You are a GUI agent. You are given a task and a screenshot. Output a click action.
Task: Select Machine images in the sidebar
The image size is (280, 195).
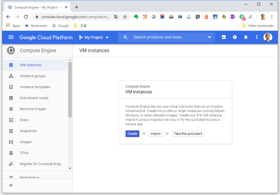tap(35, 109)
